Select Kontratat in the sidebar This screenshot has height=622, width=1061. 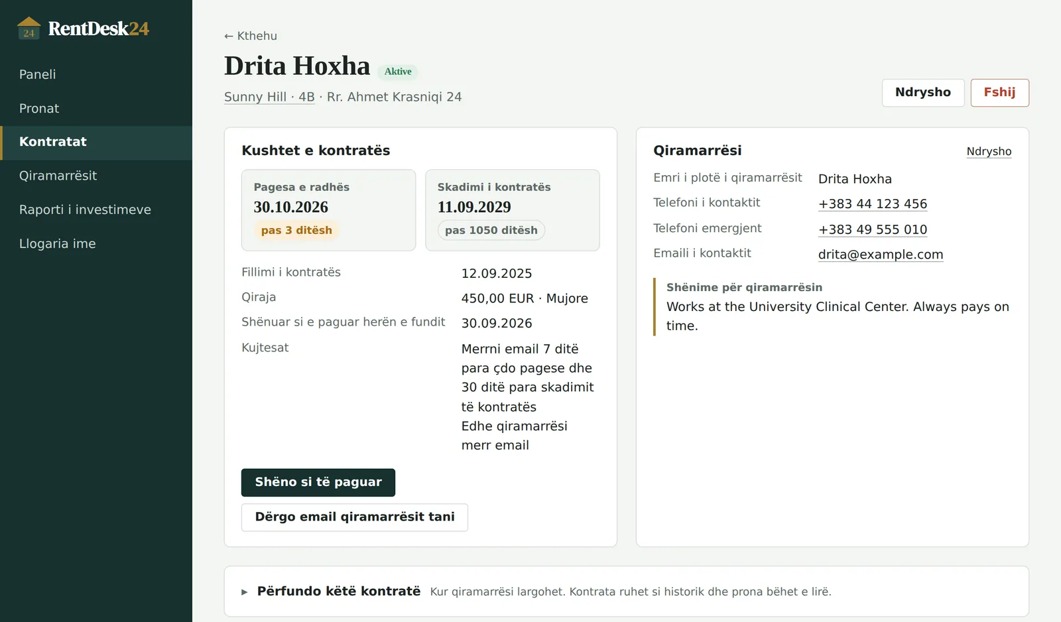(96, 142)
